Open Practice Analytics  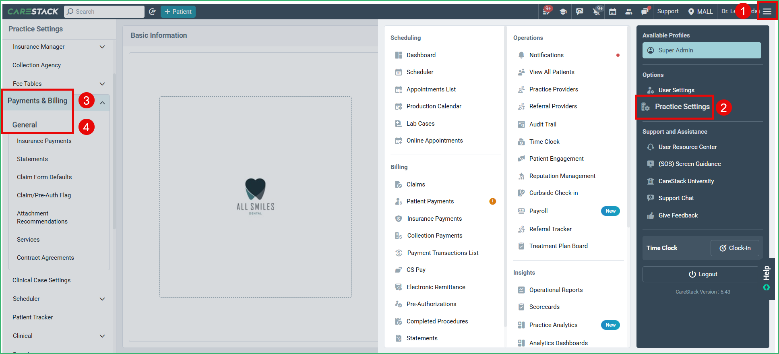[553, 325]
